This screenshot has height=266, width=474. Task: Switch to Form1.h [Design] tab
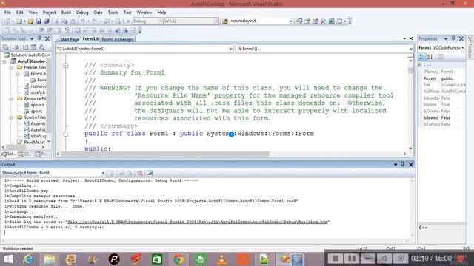118,39
